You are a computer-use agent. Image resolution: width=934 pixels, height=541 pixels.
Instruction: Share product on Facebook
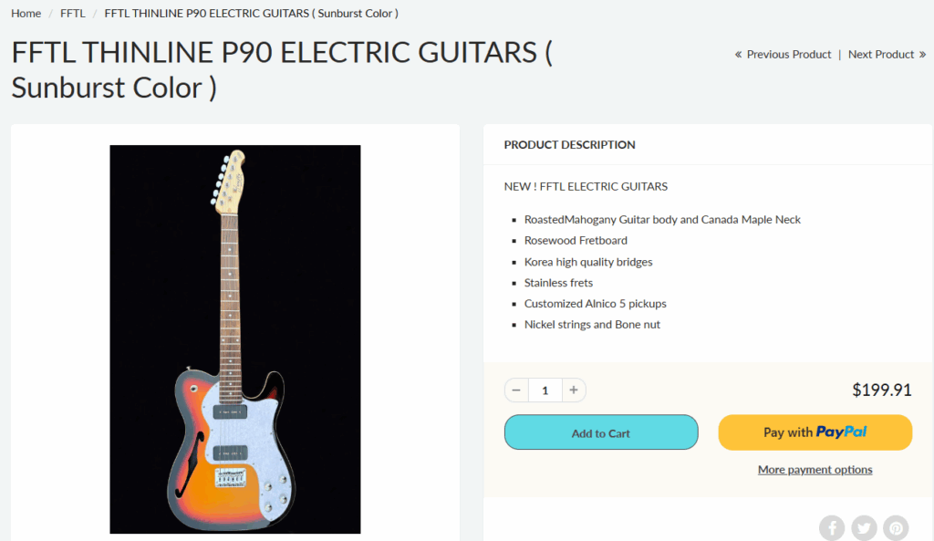[832, 527]
